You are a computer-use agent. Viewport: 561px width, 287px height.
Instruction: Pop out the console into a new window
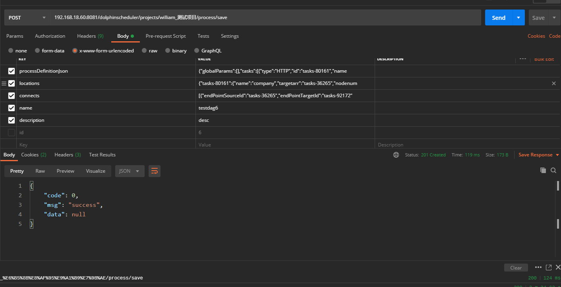coord(549,267)
